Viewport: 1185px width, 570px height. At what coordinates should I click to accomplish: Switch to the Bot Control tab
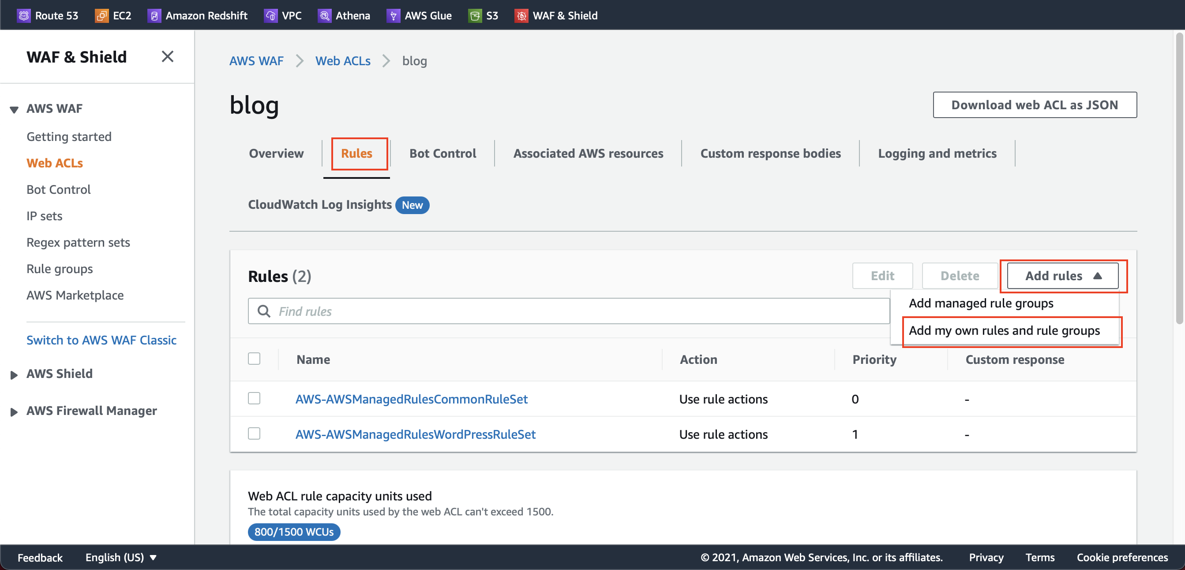[x=442, y=153]
